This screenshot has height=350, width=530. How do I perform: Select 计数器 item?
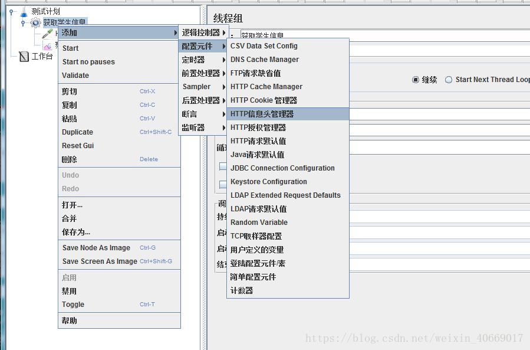(288, 290)
